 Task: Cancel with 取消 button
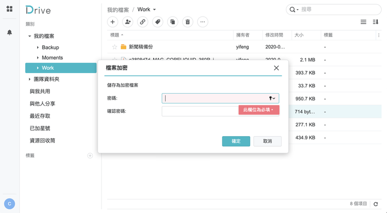(x=267, y=141)
